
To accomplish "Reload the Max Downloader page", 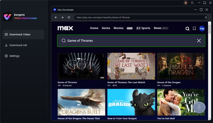I will click(69, 17).
